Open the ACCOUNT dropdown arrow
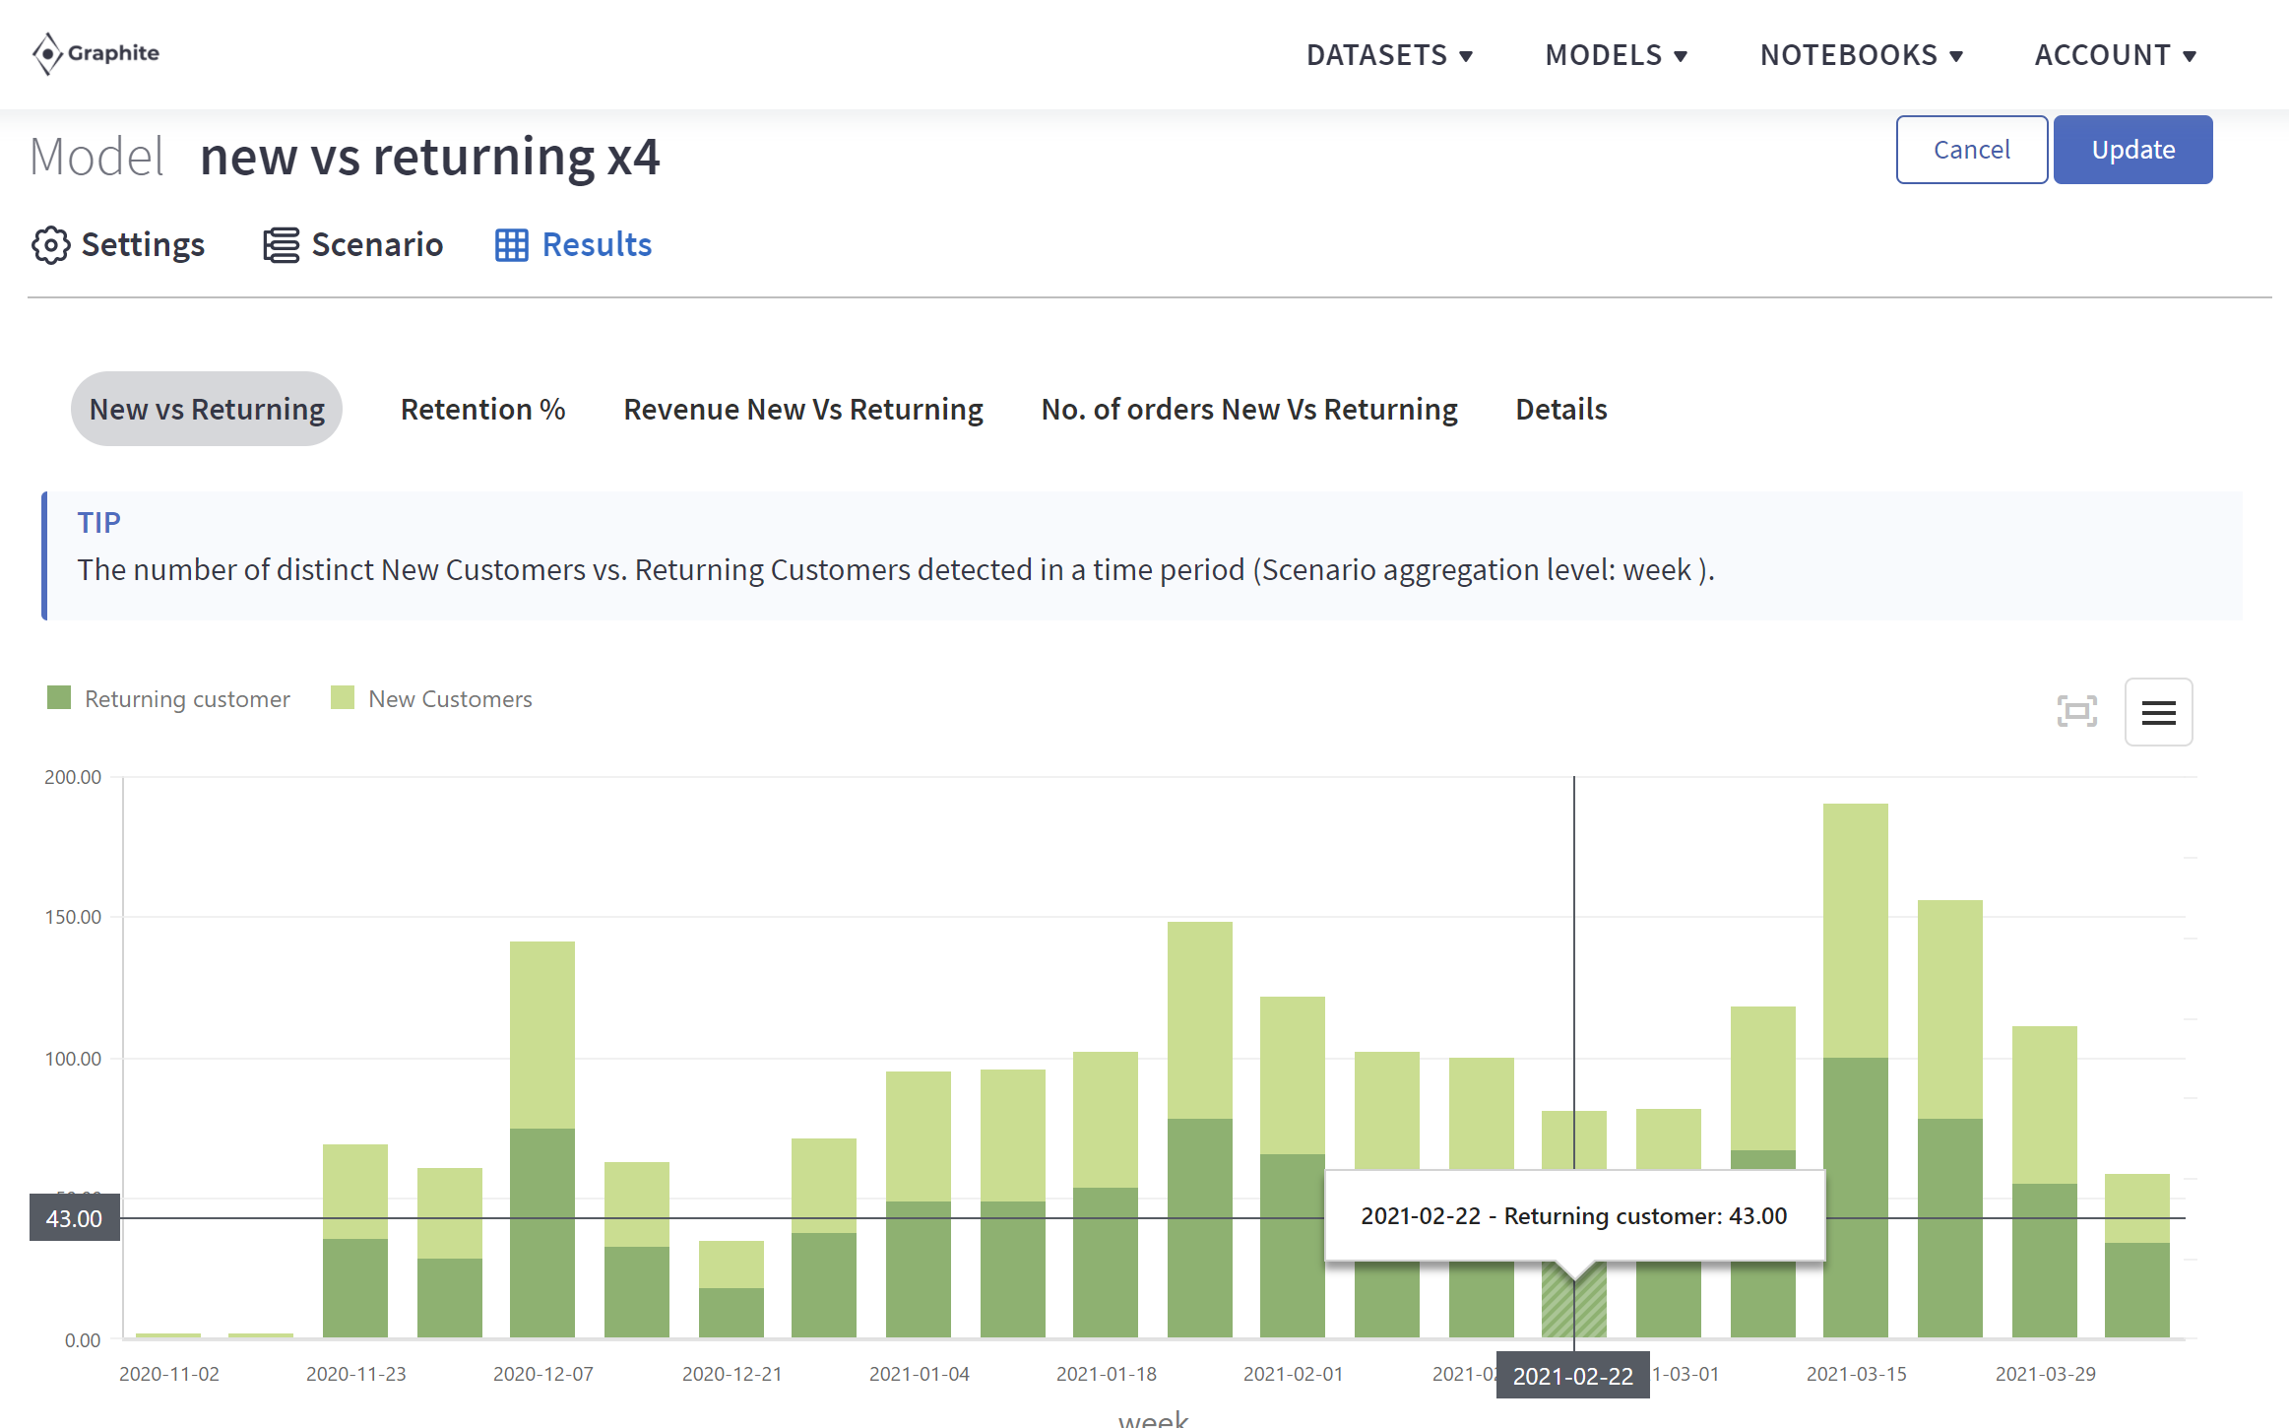Image resolution: width=2289 pixels, height=1428 pixels. coord(2190,56)
